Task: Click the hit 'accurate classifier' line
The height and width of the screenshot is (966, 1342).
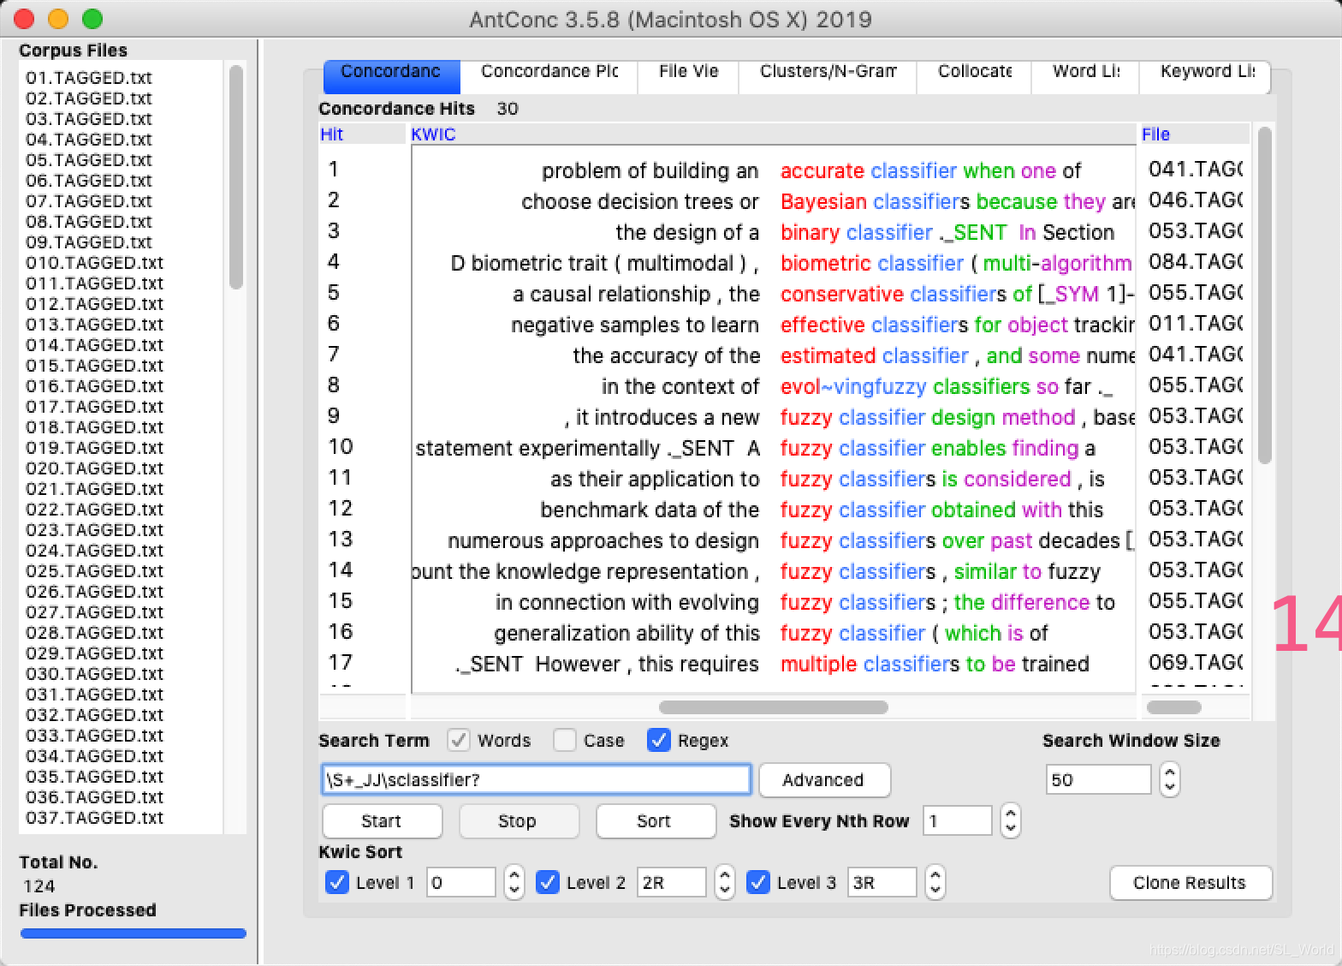Action: pos(774,170)
